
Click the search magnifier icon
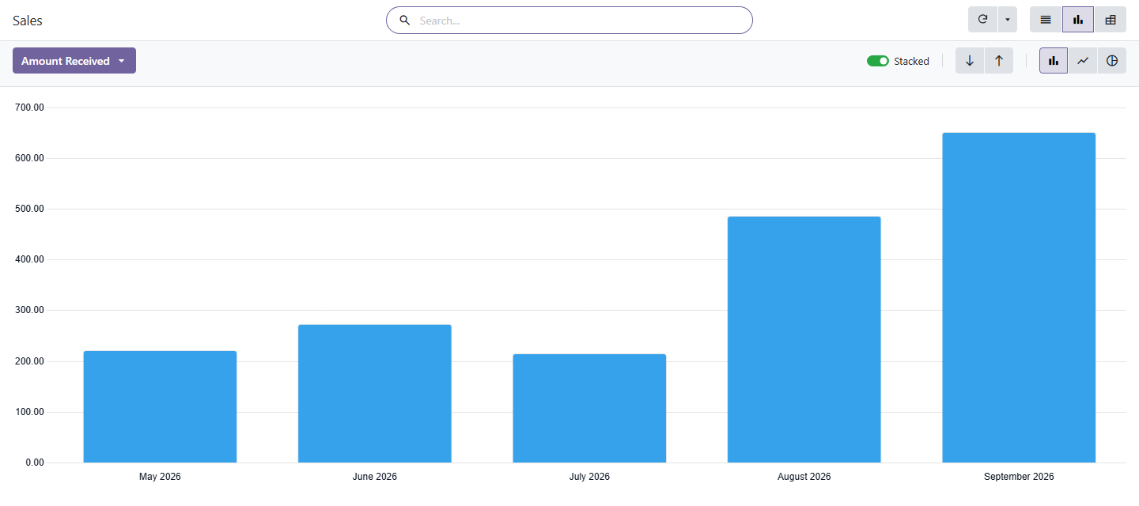404,21
